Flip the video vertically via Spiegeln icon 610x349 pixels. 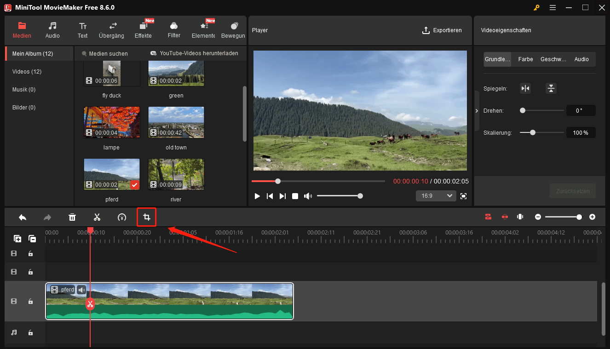[x=551, y=88]
